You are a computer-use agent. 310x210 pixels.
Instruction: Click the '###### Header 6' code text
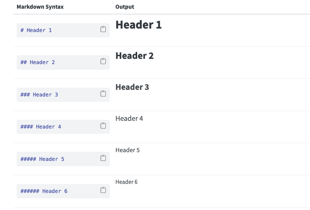coord(44,191)
